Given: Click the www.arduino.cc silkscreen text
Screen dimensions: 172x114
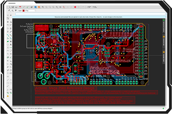Looking at the screenshot, I should click(x=117, y=61).
